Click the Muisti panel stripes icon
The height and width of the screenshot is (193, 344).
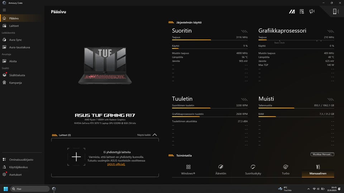coord(331,100)
